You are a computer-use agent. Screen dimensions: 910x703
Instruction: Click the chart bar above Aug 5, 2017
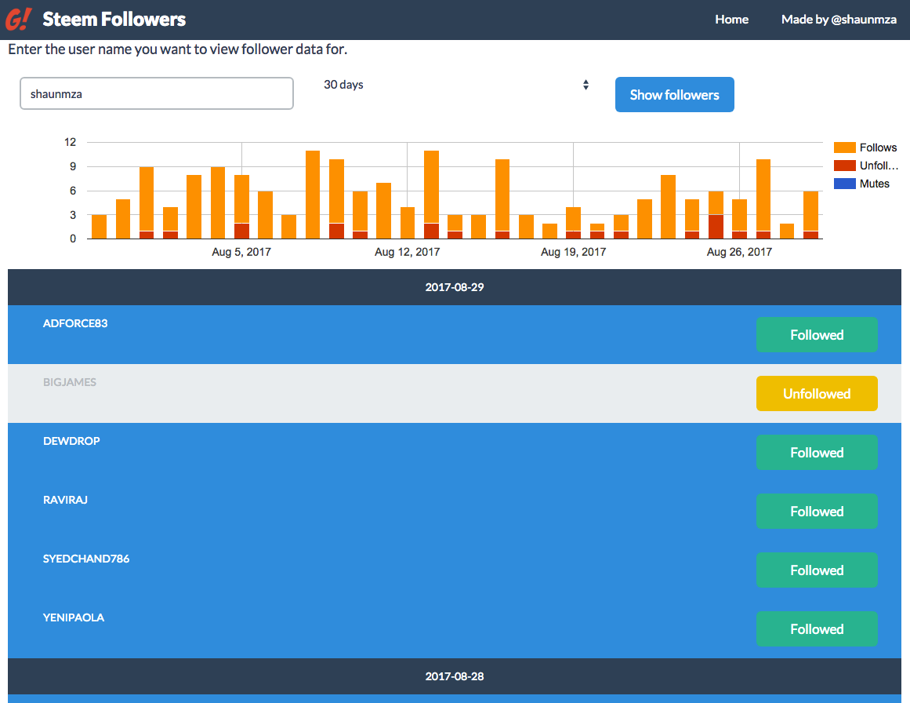[241, 207]
